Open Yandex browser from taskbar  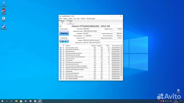pyautogui.click(x=35, y=101)
